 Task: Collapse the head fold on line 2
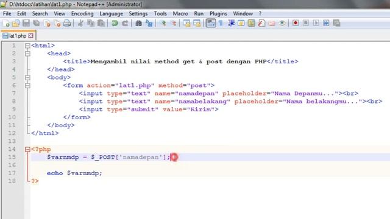(x=27, y=54)
